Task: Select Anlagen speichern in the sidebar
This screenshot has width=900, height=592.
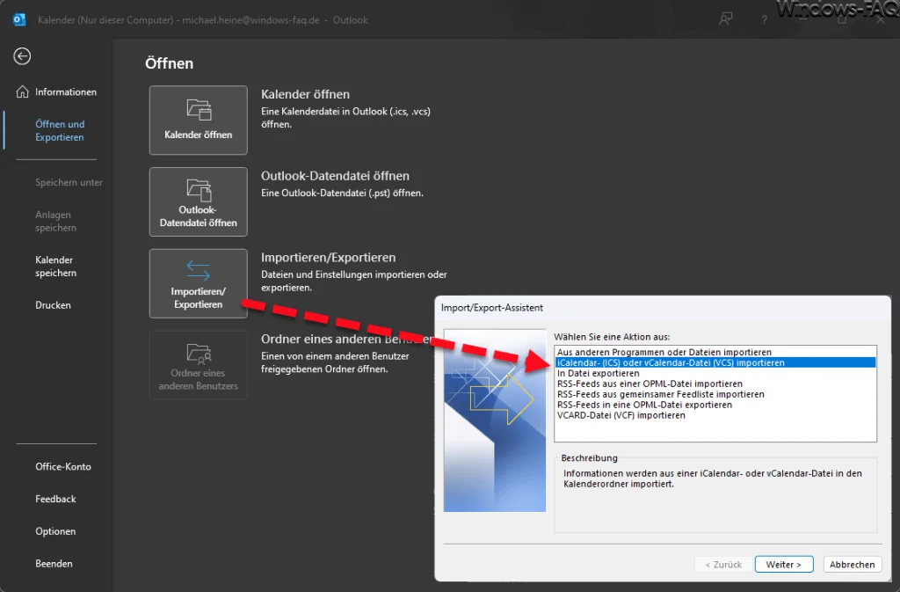Action: point(55,221)
